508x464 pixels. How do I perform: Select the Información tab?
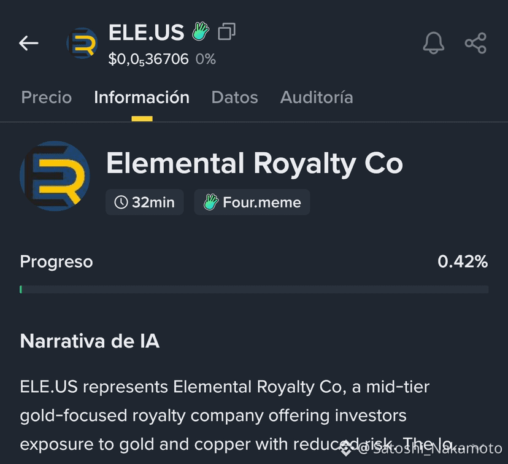pyautogui.click(x=142, y=97)
